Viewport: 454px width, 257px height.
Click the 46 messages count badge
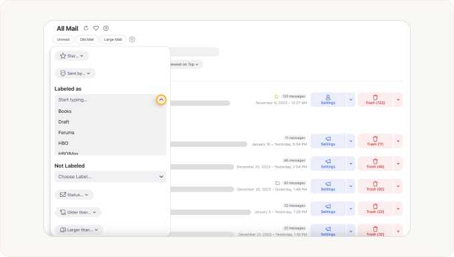click(x=294, y=160)
